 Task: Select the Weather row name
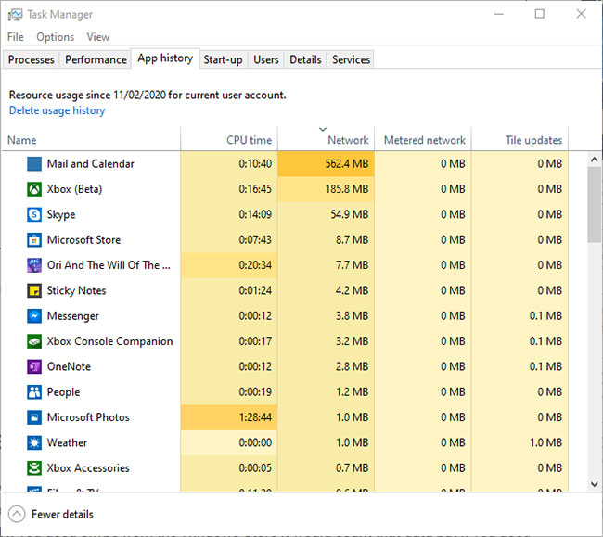(x=68, y=442)
